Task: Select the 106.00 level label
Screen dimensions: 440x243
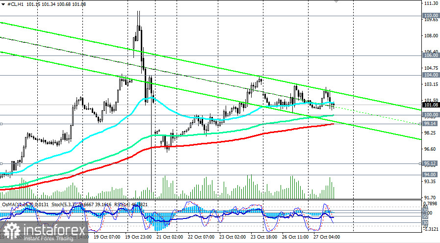Action: click(x=431, y=55)
